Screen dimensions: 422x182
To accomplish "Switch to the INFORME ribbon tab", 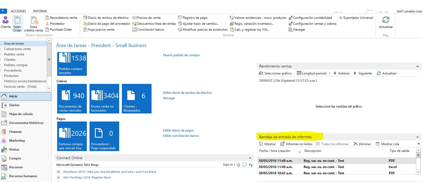I will pos(40,11).
